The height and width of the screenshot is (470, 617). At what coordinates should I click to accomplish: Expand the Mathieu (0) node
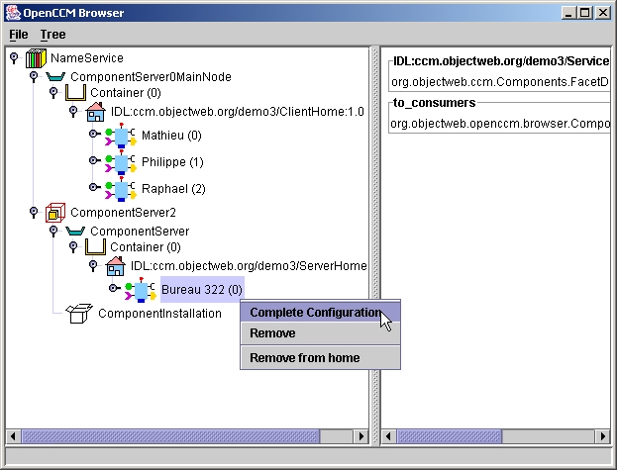coord(94,134)
